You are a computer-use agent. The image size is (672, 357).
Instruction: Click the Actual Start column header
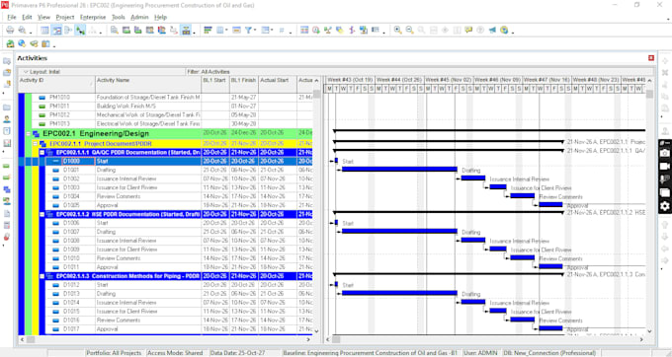click(x=278, y=84)
